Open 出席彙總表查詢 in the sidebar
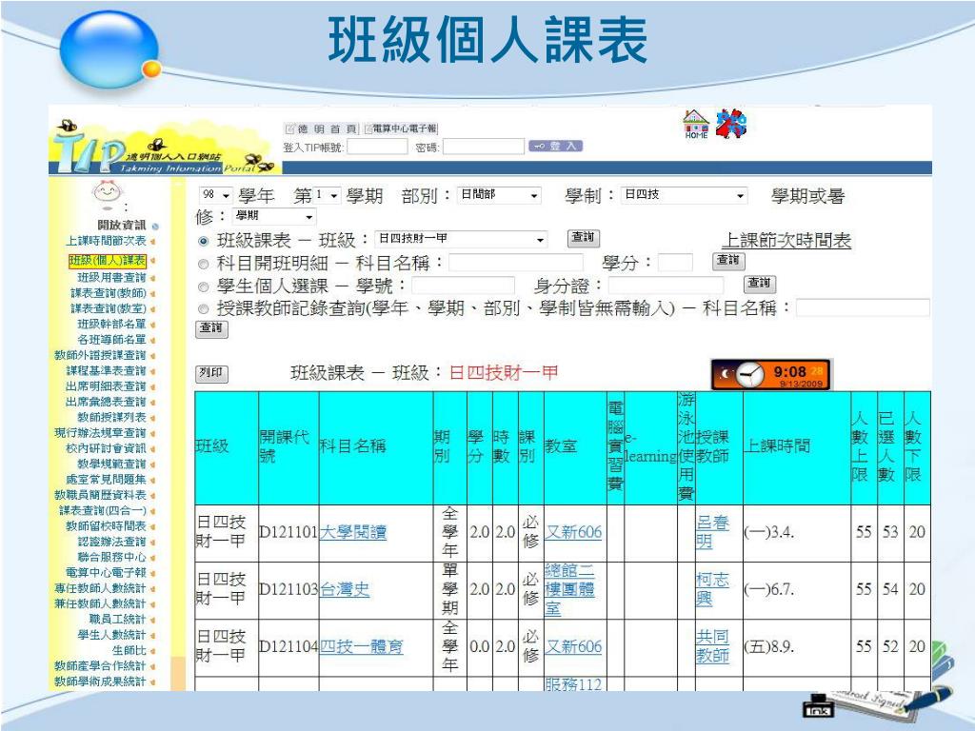975x731 pixels. pyautogui.click(x=106, y=402)
